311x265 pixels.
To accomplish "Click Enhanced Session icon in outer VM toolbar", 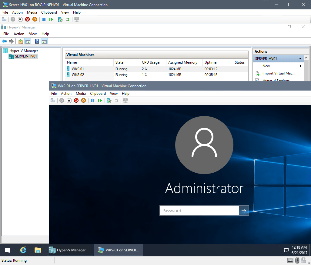I will [77, 19].
